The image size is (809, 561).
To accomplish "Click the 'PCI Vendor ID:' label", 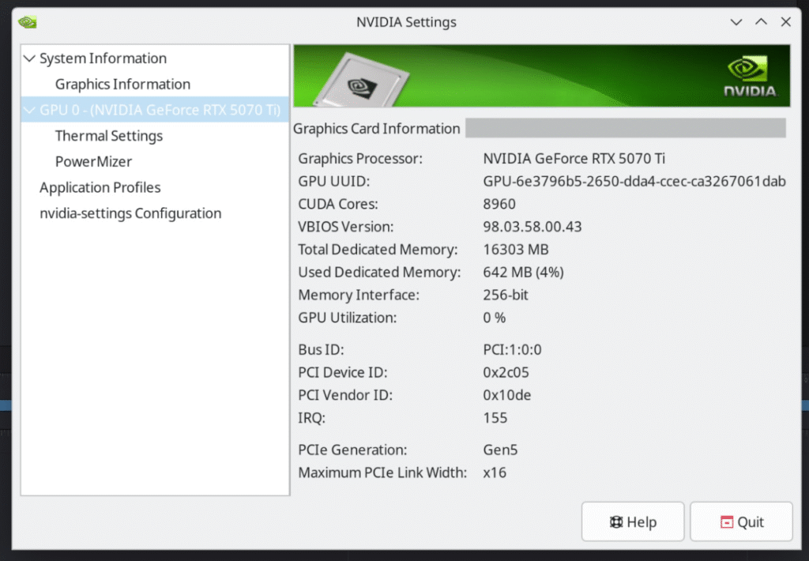I will (345, 395).
